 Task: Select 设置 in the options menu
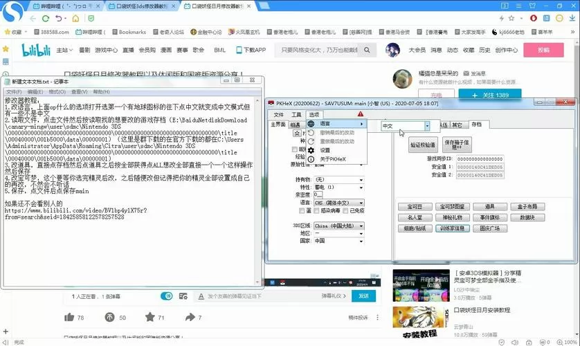325,150
